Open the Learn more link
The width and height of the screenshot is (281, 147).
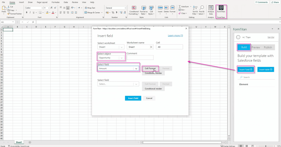click(x=175, y=35)
